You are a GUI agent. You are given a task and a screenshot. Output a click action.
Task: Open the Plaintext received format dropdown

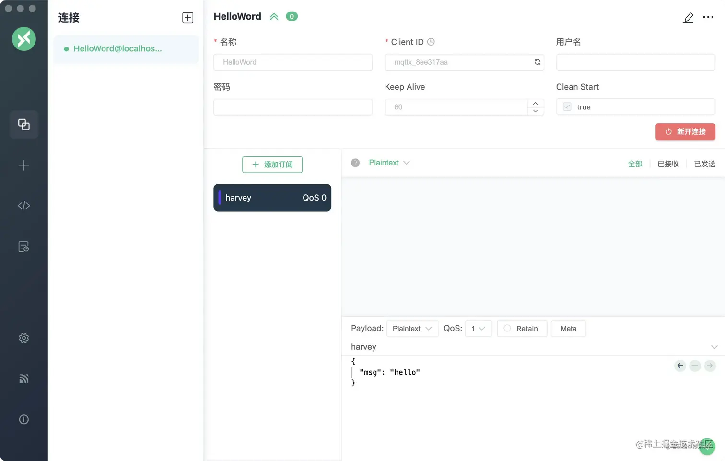coord(389,163)
